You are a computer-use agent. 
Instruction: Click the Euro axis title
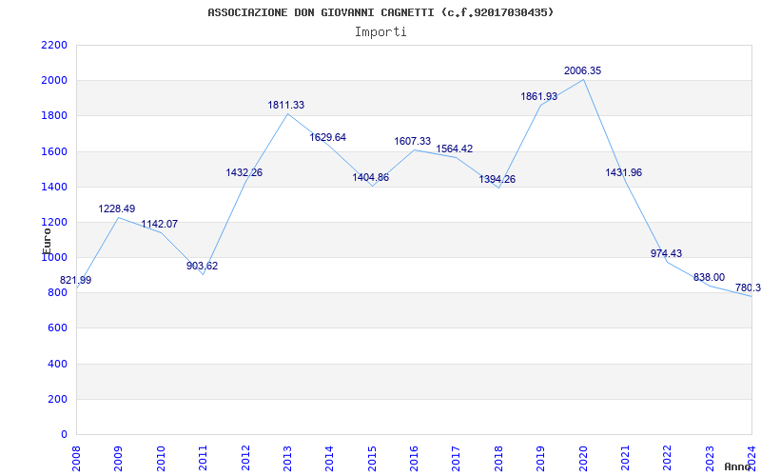pyautogui.click(x=47, y=240)
